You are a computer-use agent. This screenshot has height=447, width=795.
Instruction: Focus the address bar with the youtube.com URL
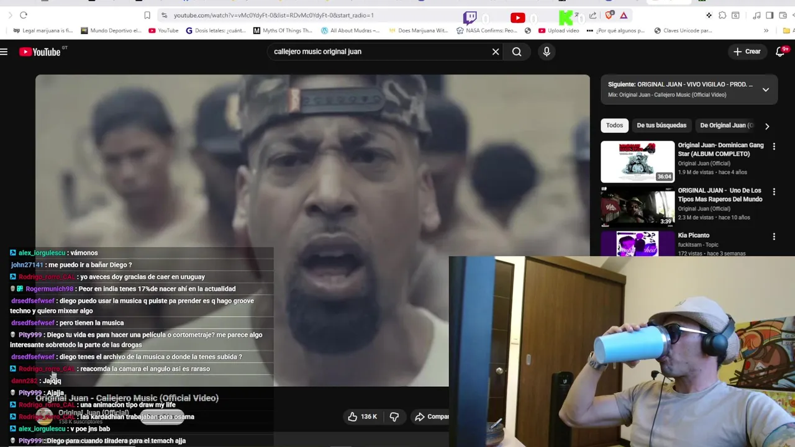(x=274, y=15)
